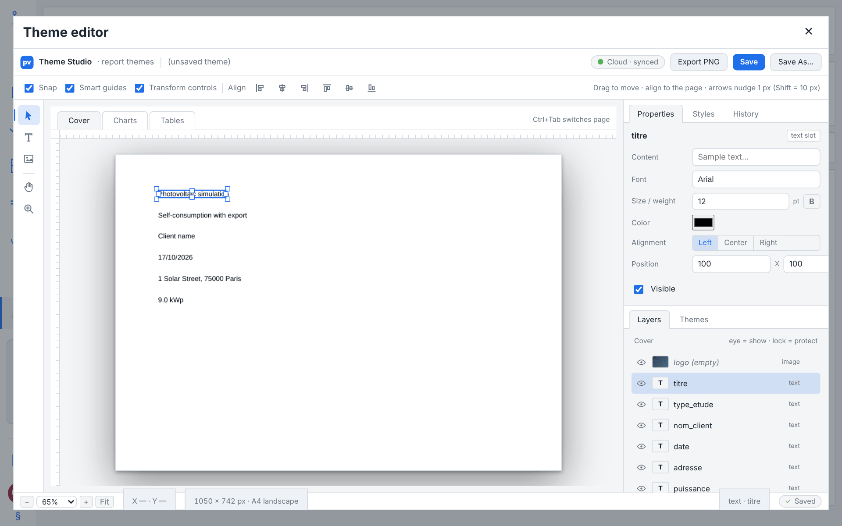Toggle bold weight B button
The width and height of the screenshot is (842, 526).
click(812, 201)
